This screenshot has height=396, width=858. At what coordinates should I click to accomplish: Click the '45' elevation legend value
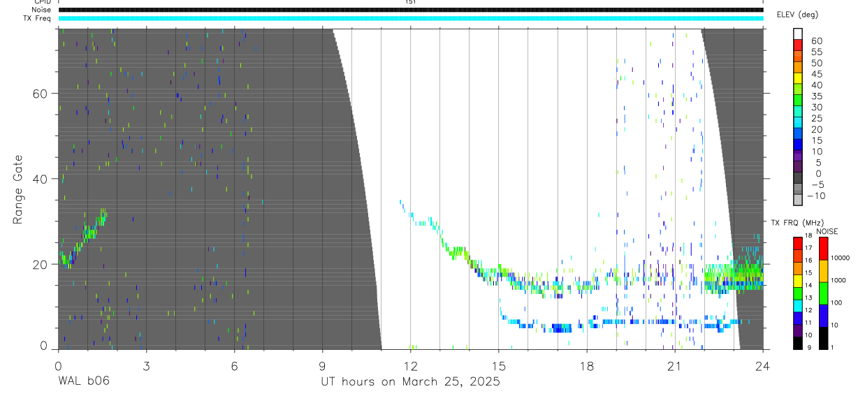click(x=817, y=74)
